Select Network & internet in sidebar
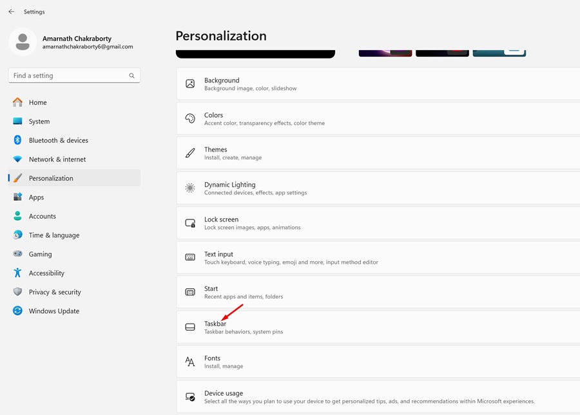This screenshot has width=580, height=415. pos(74,159)
